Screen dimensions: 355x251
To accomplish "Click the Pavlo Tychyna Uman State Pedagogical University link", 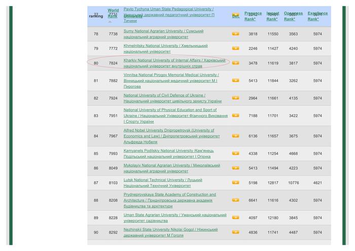I will coord(168,10).
